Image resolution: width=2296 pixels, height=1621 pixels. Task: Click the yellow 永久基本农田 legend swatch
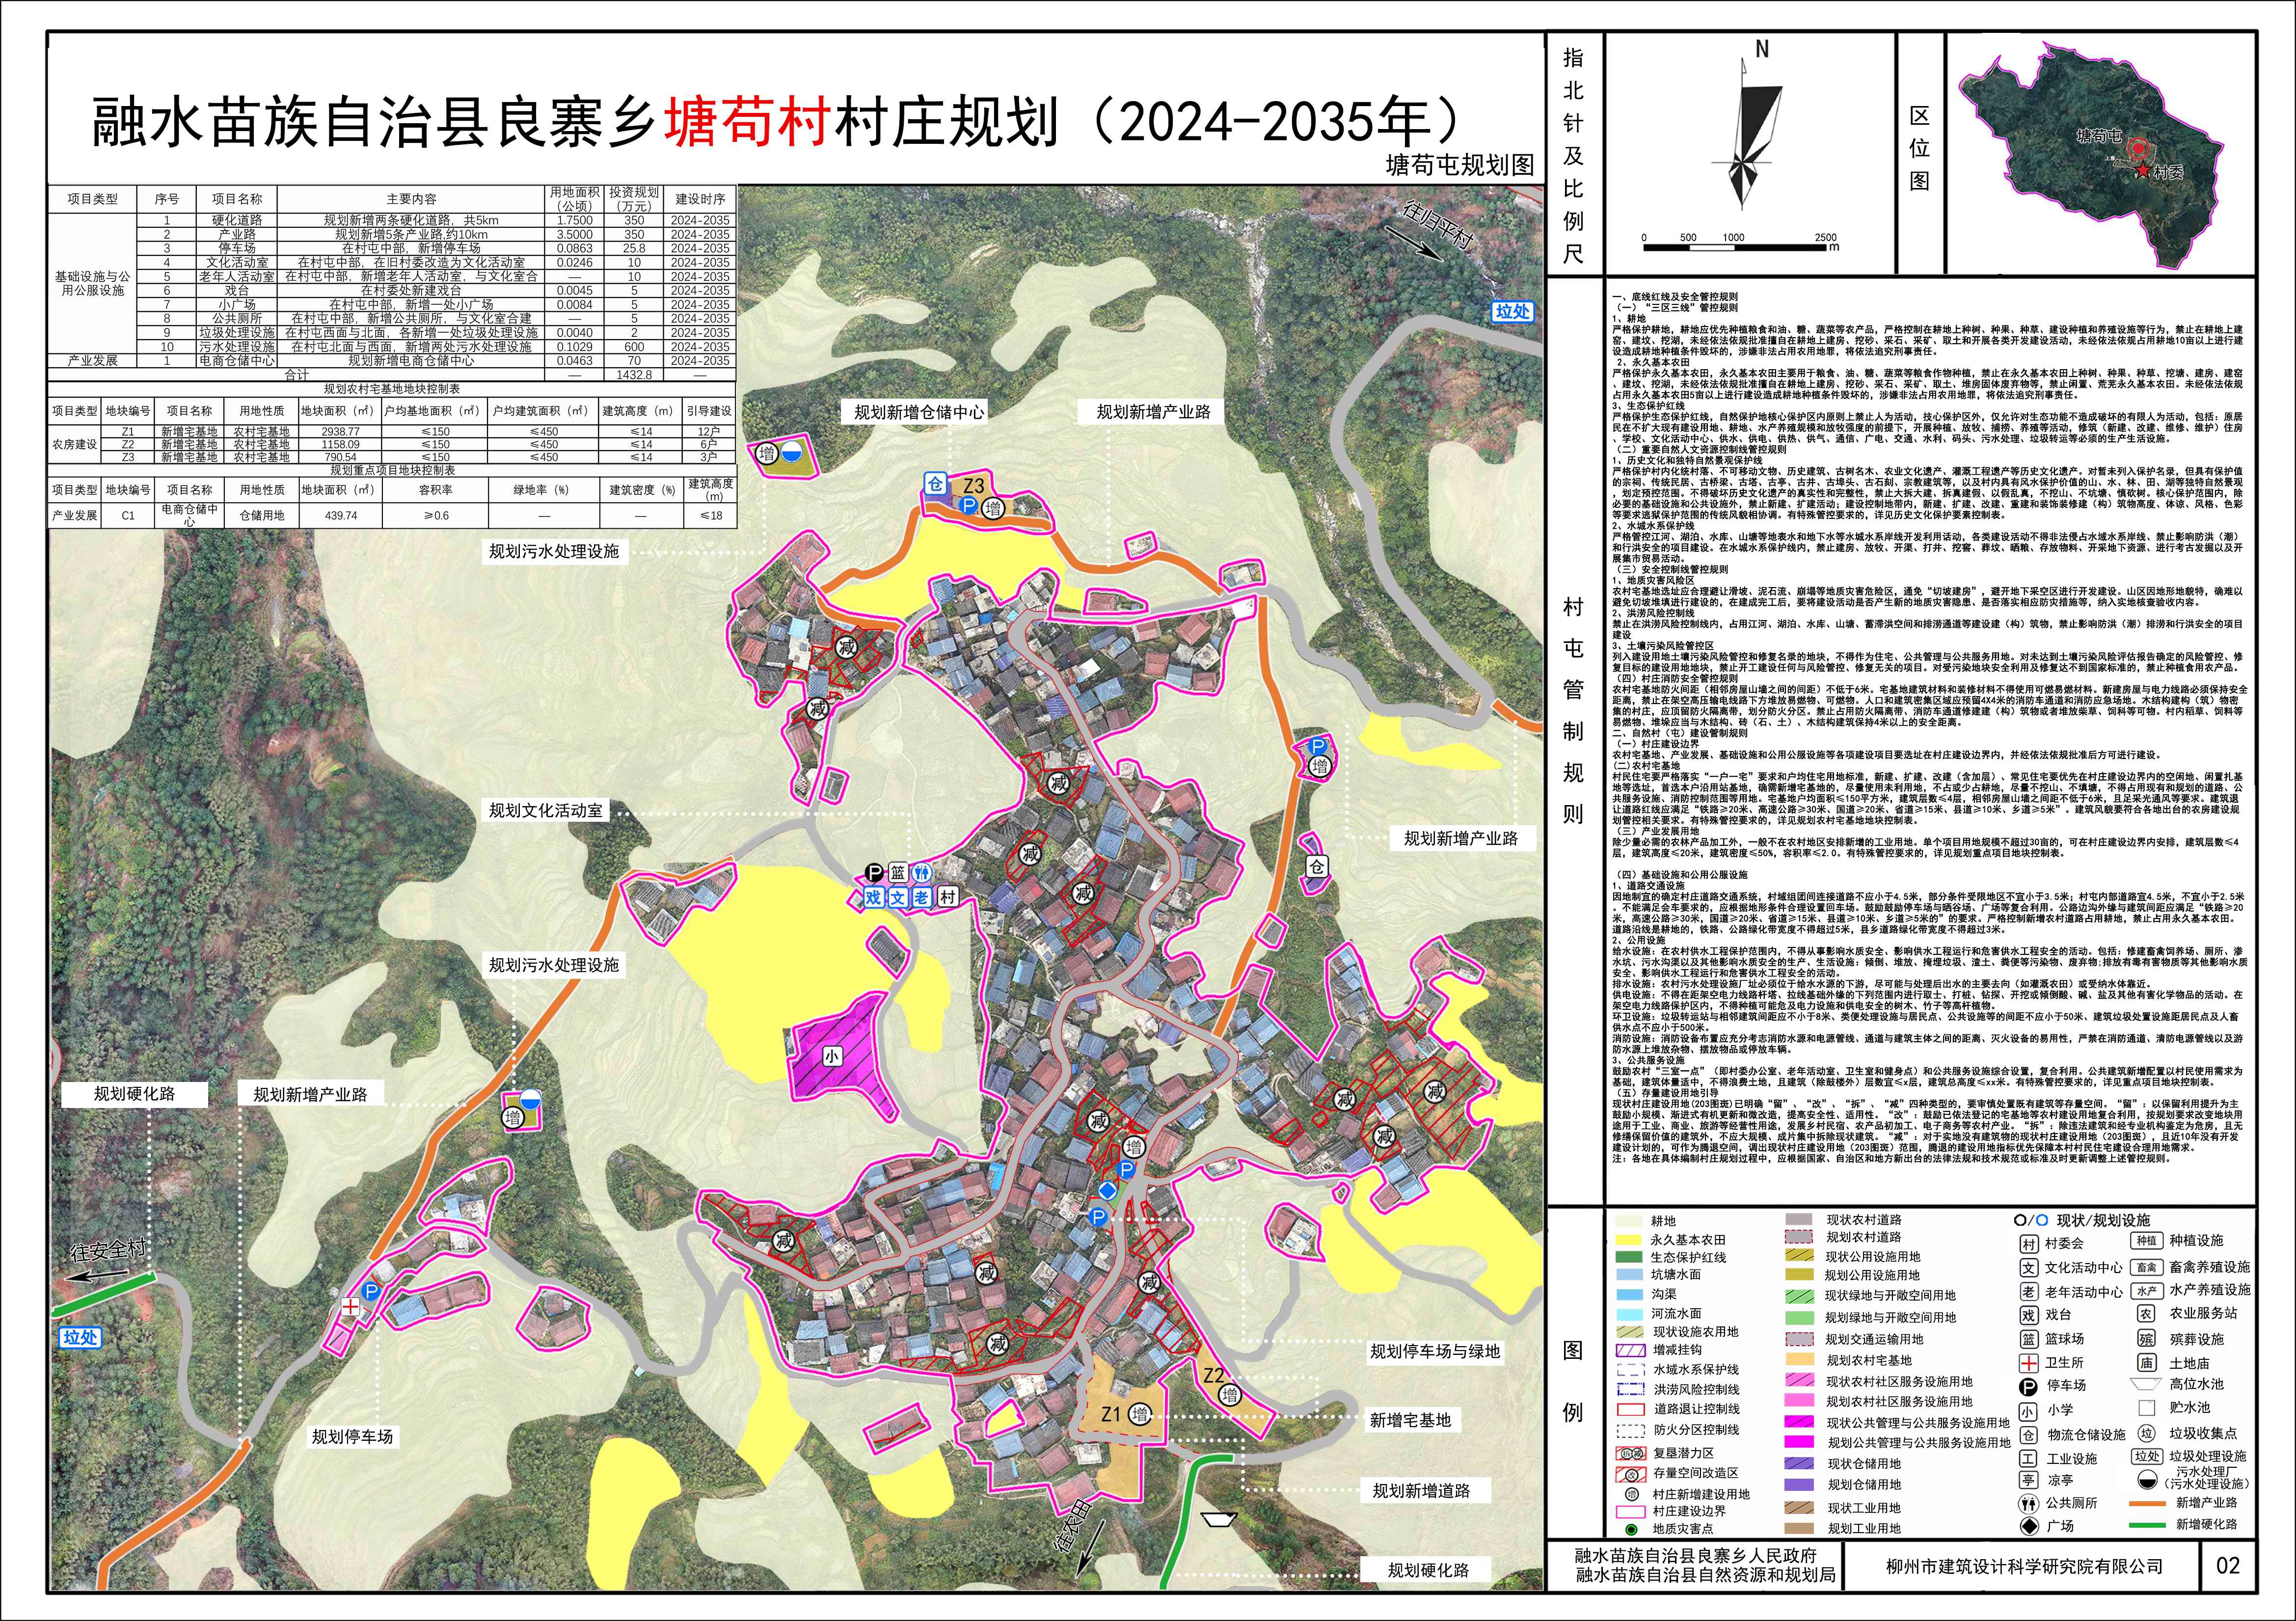[x=1629, y=1239]
